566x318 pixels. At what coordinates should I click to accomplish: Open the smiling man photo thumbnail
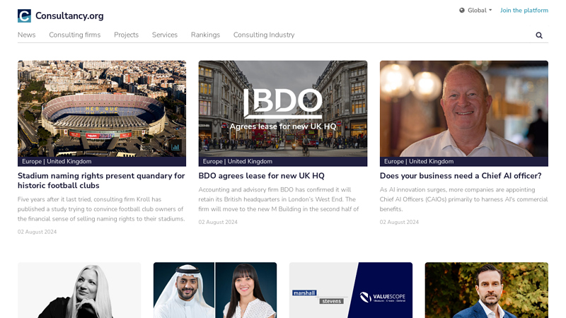tap(464, 109)
